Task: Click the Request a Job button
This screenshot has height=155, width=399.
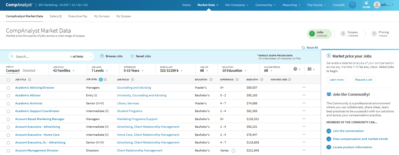Action: coord(363,80)
